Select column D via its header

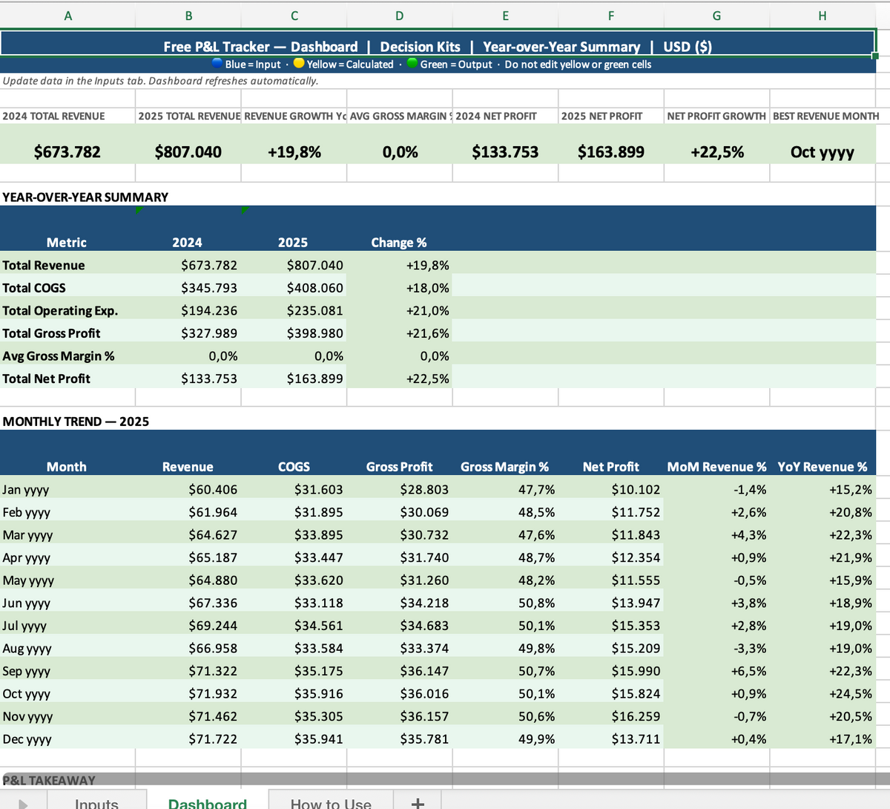[400, 16]
